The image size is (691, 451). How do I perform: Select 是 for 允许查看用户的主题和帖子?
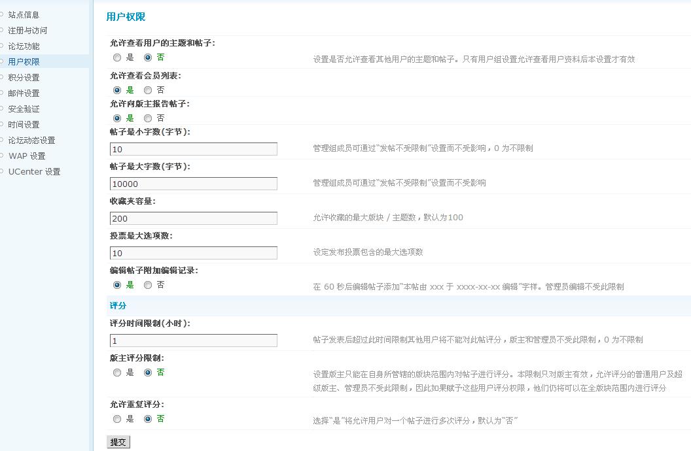coord(117,58)
